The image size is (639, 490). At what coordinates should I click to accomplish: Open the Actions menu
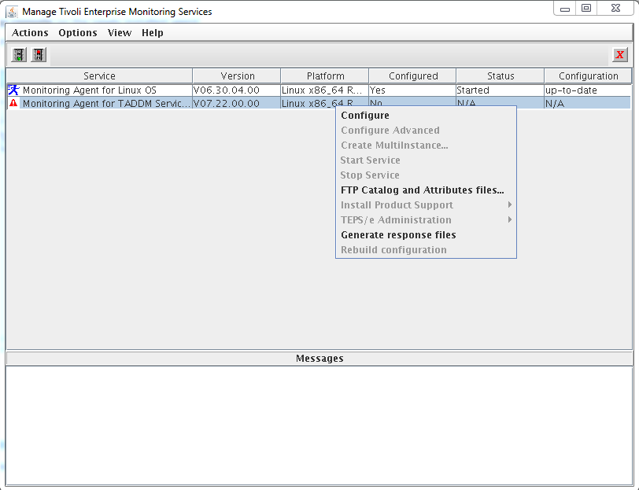point(30,32)
